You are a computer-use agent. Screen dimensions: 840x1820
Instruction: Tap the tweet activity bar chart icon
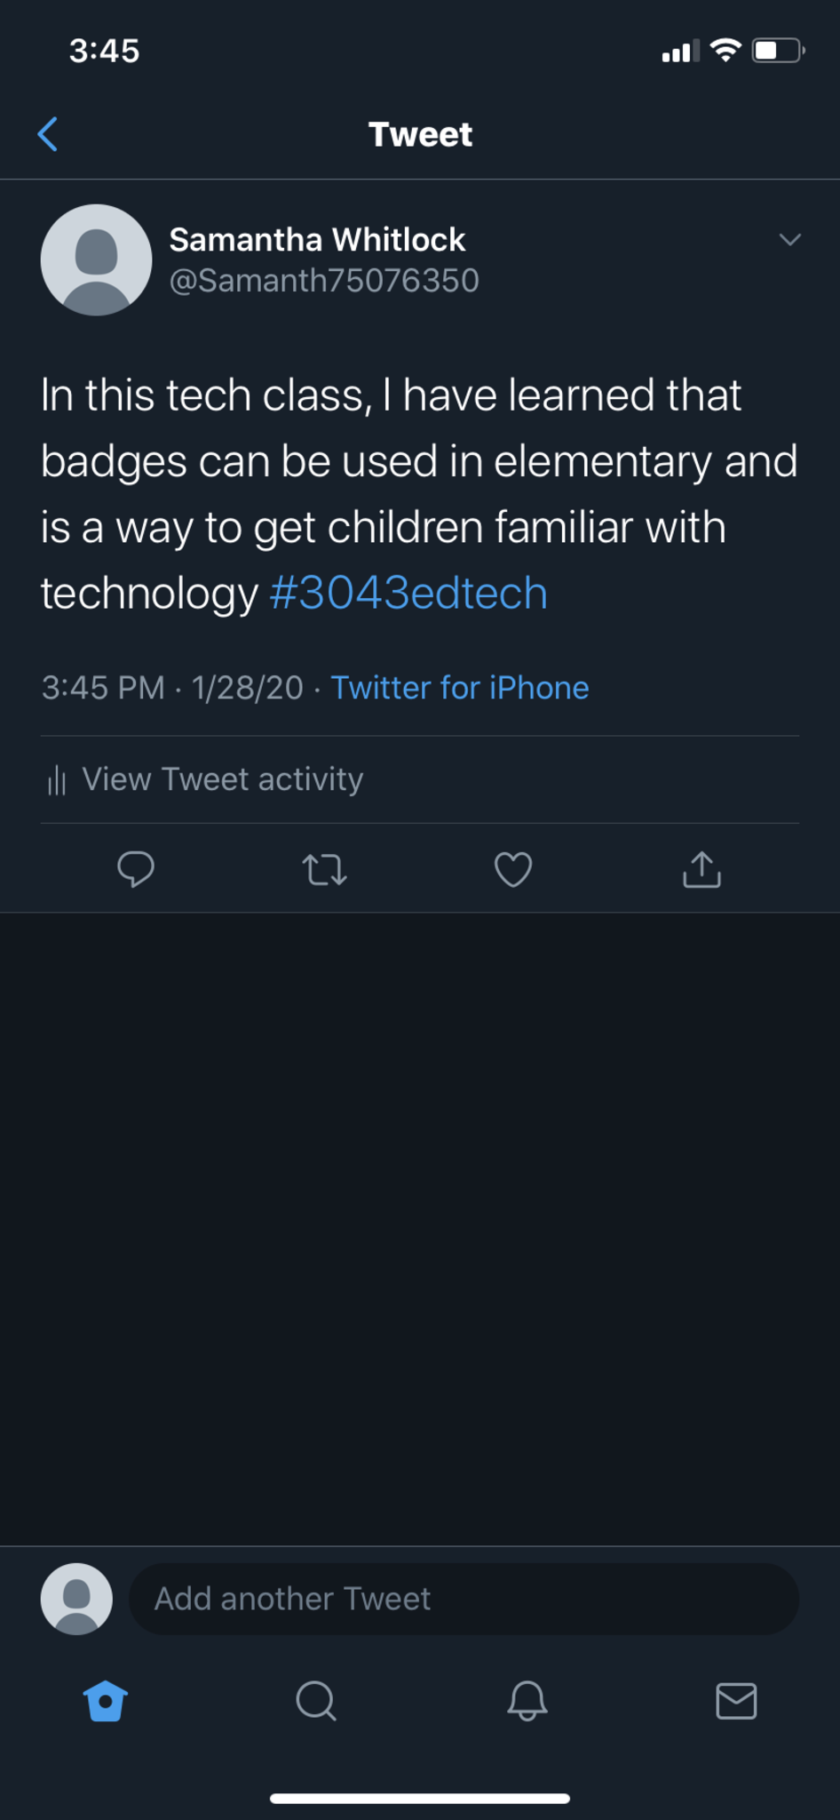click(x=57, y=780)
